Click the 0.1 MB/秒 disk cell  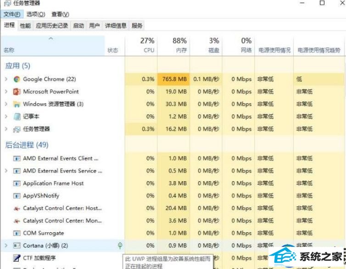point(206,79)
